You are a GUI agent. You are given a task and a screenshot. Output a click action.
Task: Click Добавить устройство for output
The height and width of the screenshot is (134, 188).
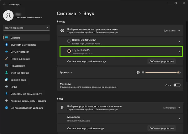tap(161, 61)
